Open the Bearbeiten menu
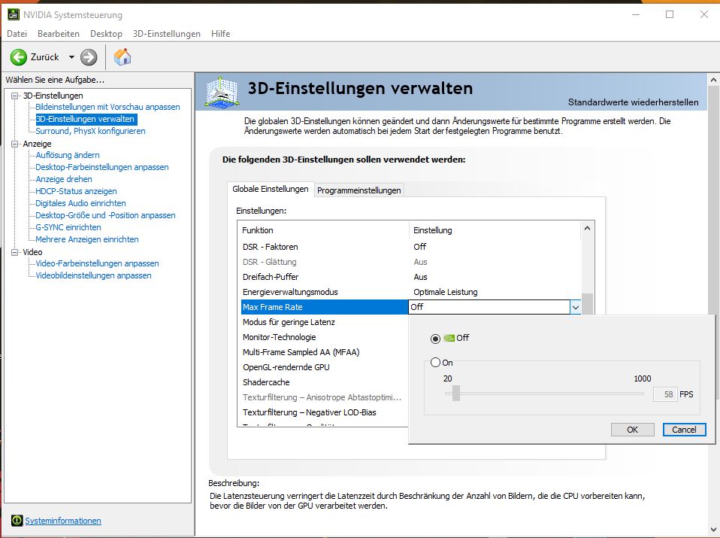Image resolution: width=720 pixels, height=538 pixels. [x=59, y=34]
